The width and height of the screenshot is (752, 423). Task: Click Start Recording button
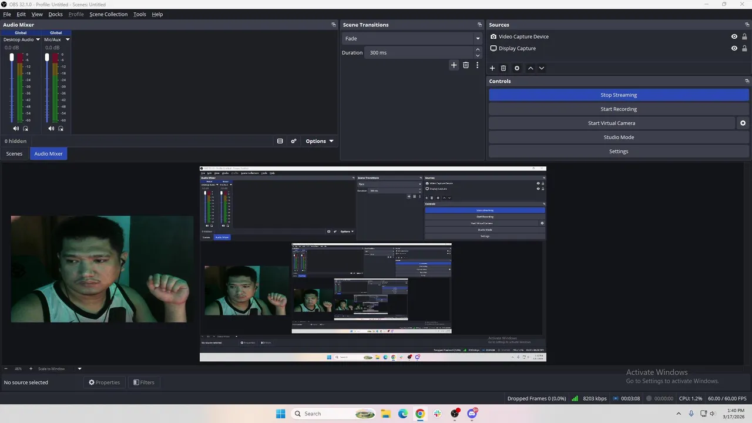click(x=619, y=109)
